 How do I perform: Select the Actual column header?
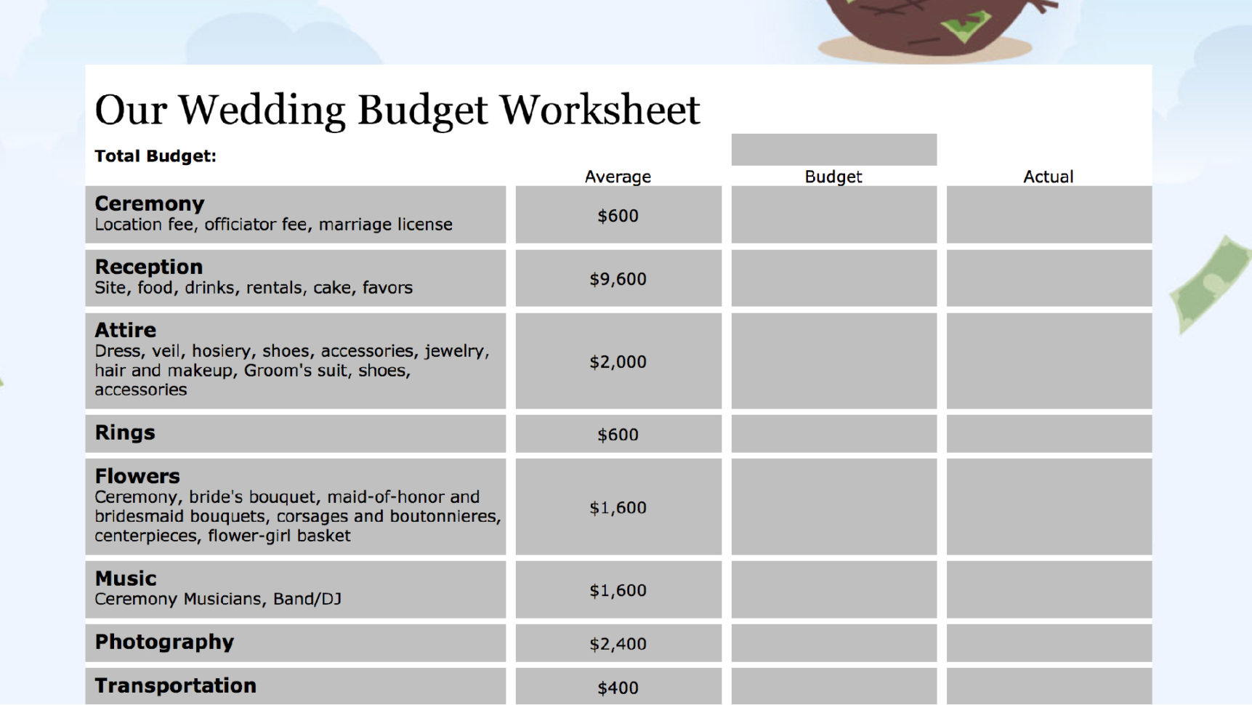1049,176
